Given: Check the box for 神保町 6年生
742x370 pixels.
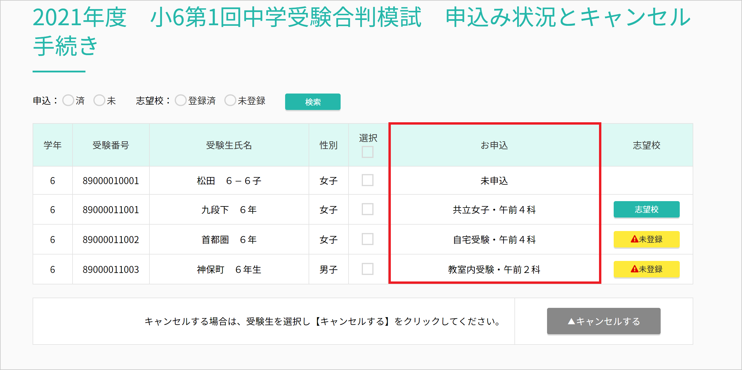Looking at the screenshot, I should pos(367,269).
